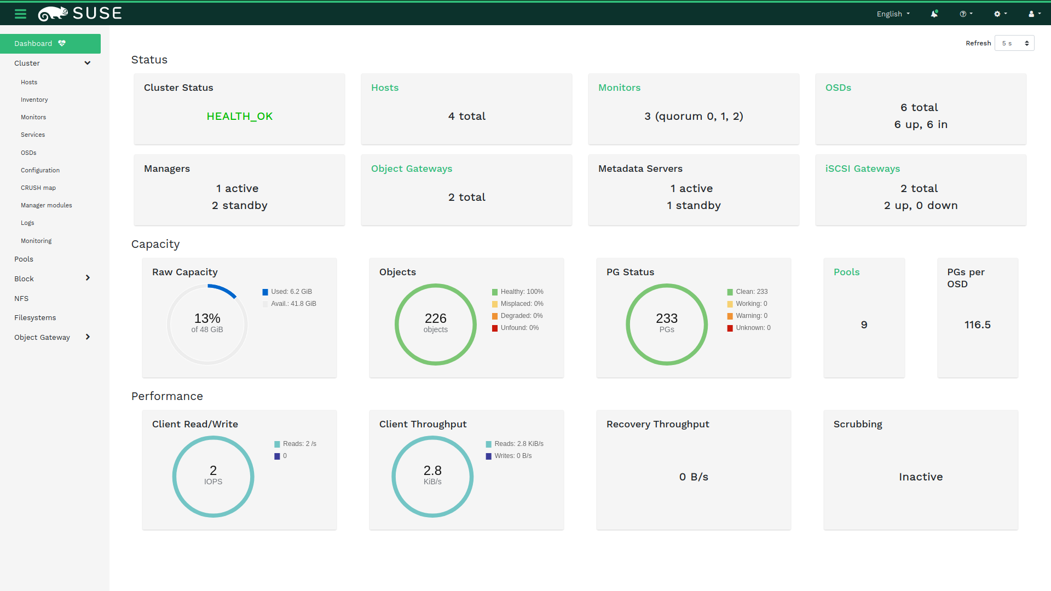Go to Manager modules page
Screen dimensions: 1051x591
point(47,205)
